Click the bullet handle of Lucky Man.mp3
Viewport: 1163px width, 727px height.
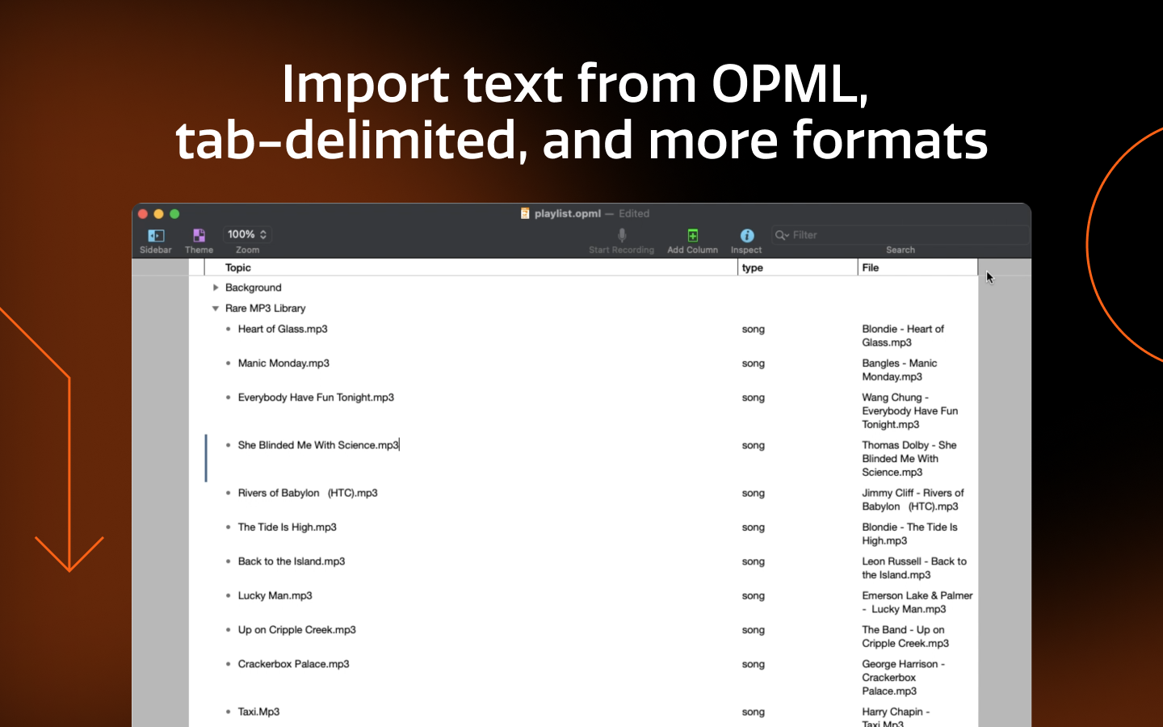pyautogui.click(x=229, y=595)
